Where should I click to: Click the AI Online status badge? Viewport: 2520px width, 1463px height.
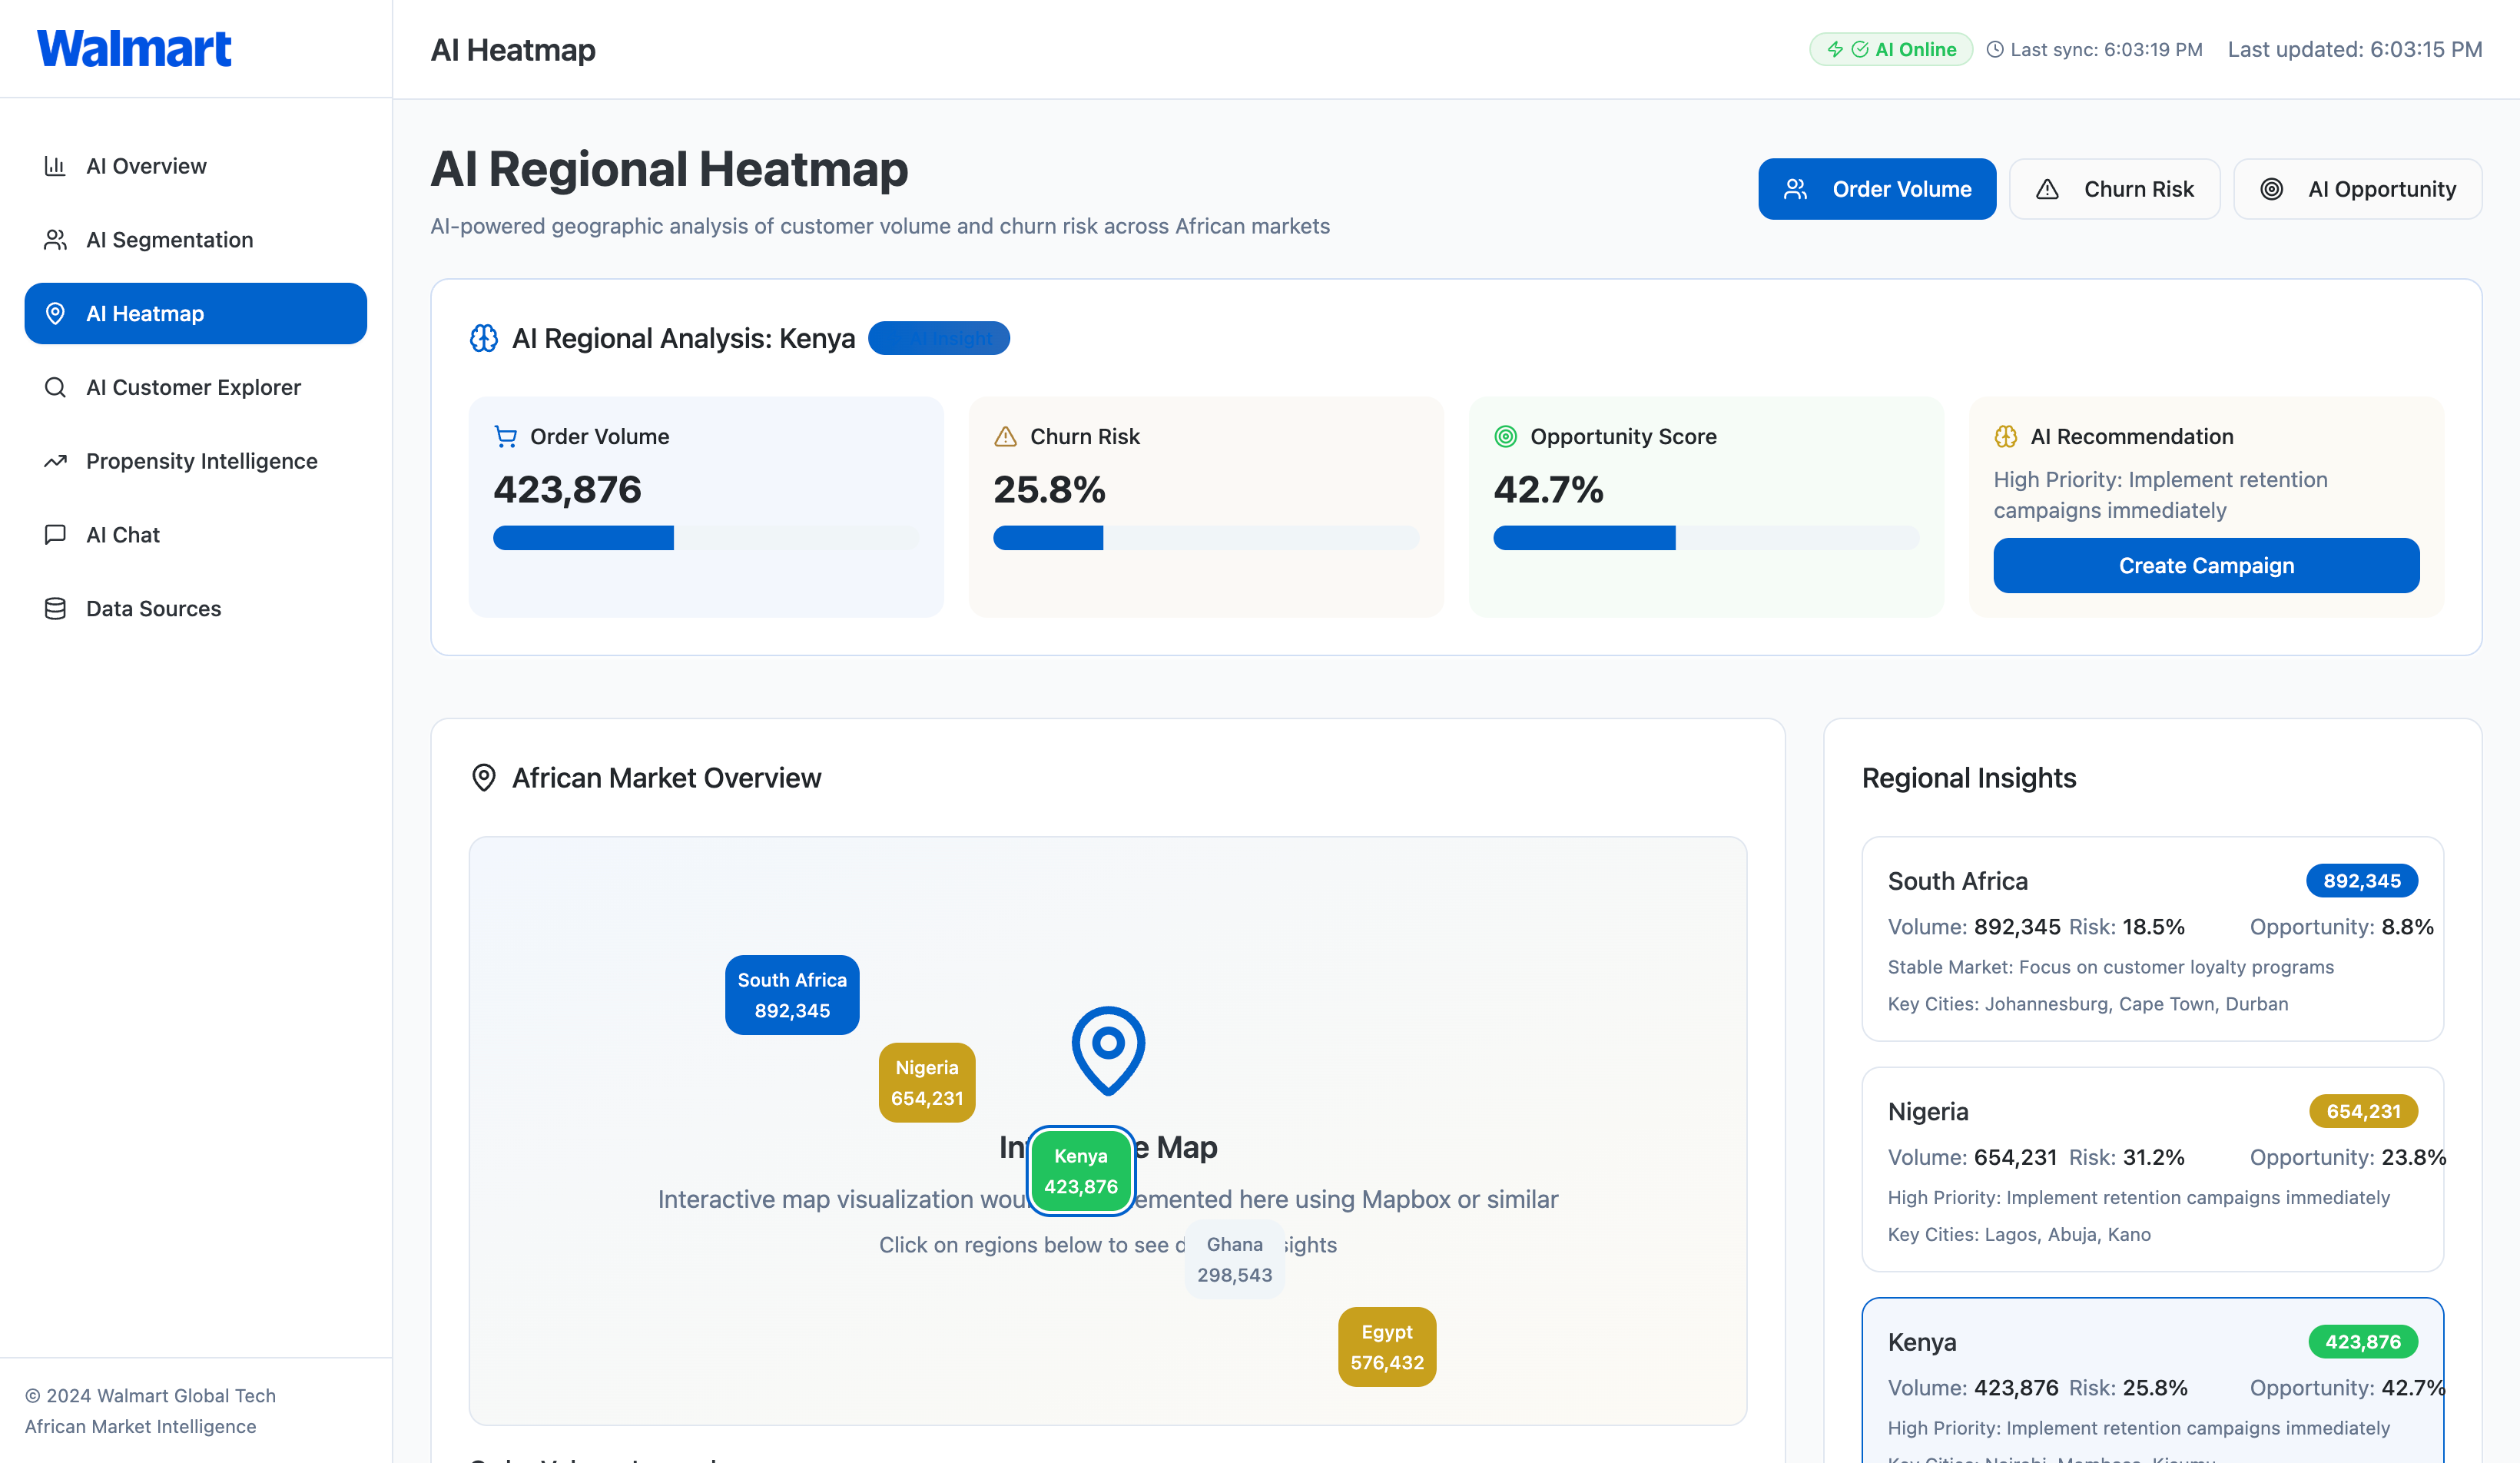pyautogui.click(x=1891, y=49)
